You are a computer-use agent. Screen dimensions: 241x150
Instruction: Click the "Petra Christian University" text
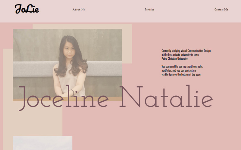(175, 59)
